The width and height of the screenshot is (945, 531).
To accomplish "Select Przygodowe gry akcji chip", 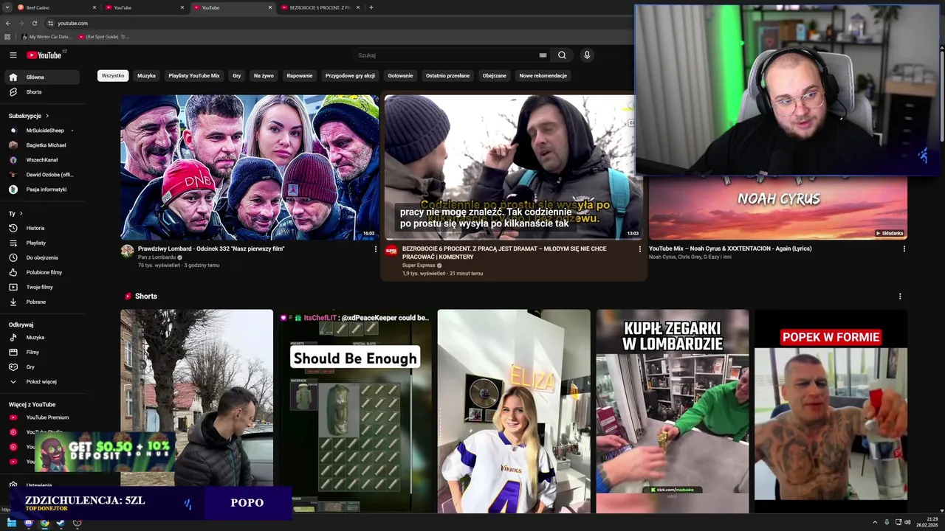I will click(x=350, y=75).
